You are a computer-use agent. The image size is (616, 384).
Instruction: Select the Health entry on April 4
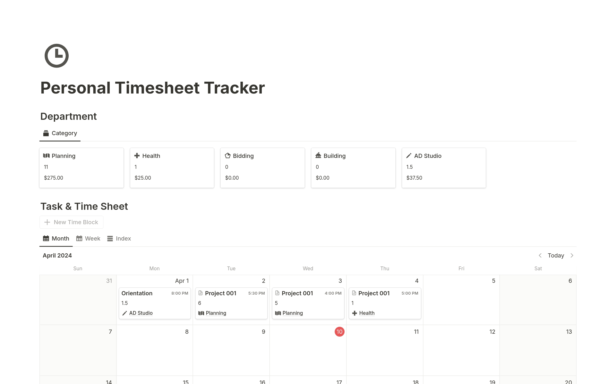(x=366, y=313)
